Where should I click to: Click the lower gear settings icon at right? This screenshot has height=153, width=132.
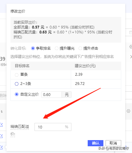(128, 111)
